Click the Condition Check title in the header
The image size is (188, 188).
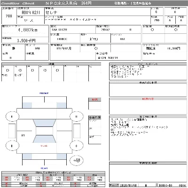click(x=18, y=3)
